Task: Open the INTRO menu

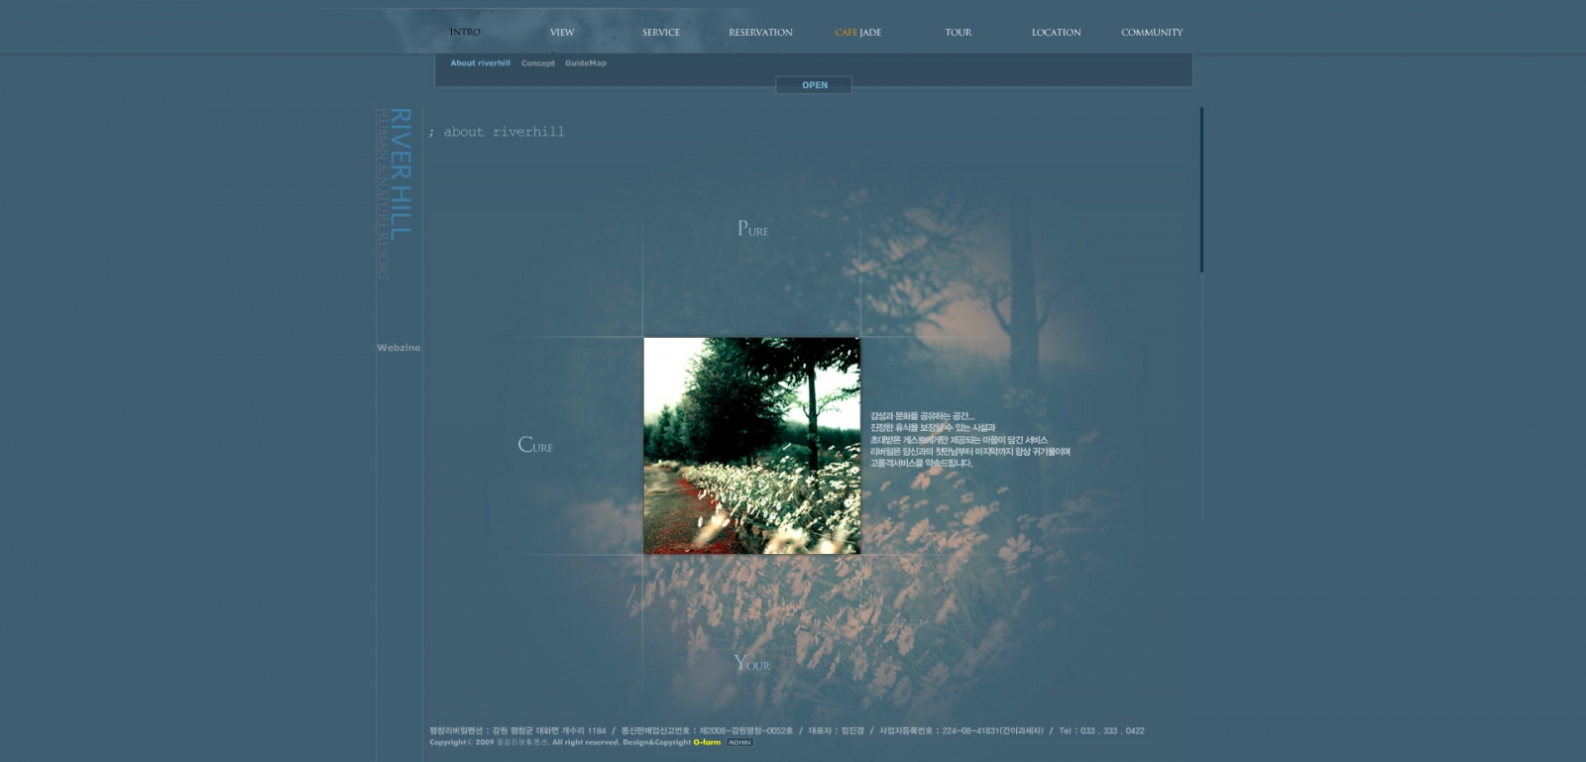Action: pos(465,33)
